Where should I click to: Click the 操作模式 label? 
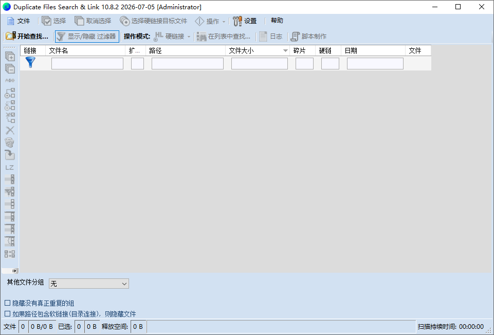(x=137, y=36)
